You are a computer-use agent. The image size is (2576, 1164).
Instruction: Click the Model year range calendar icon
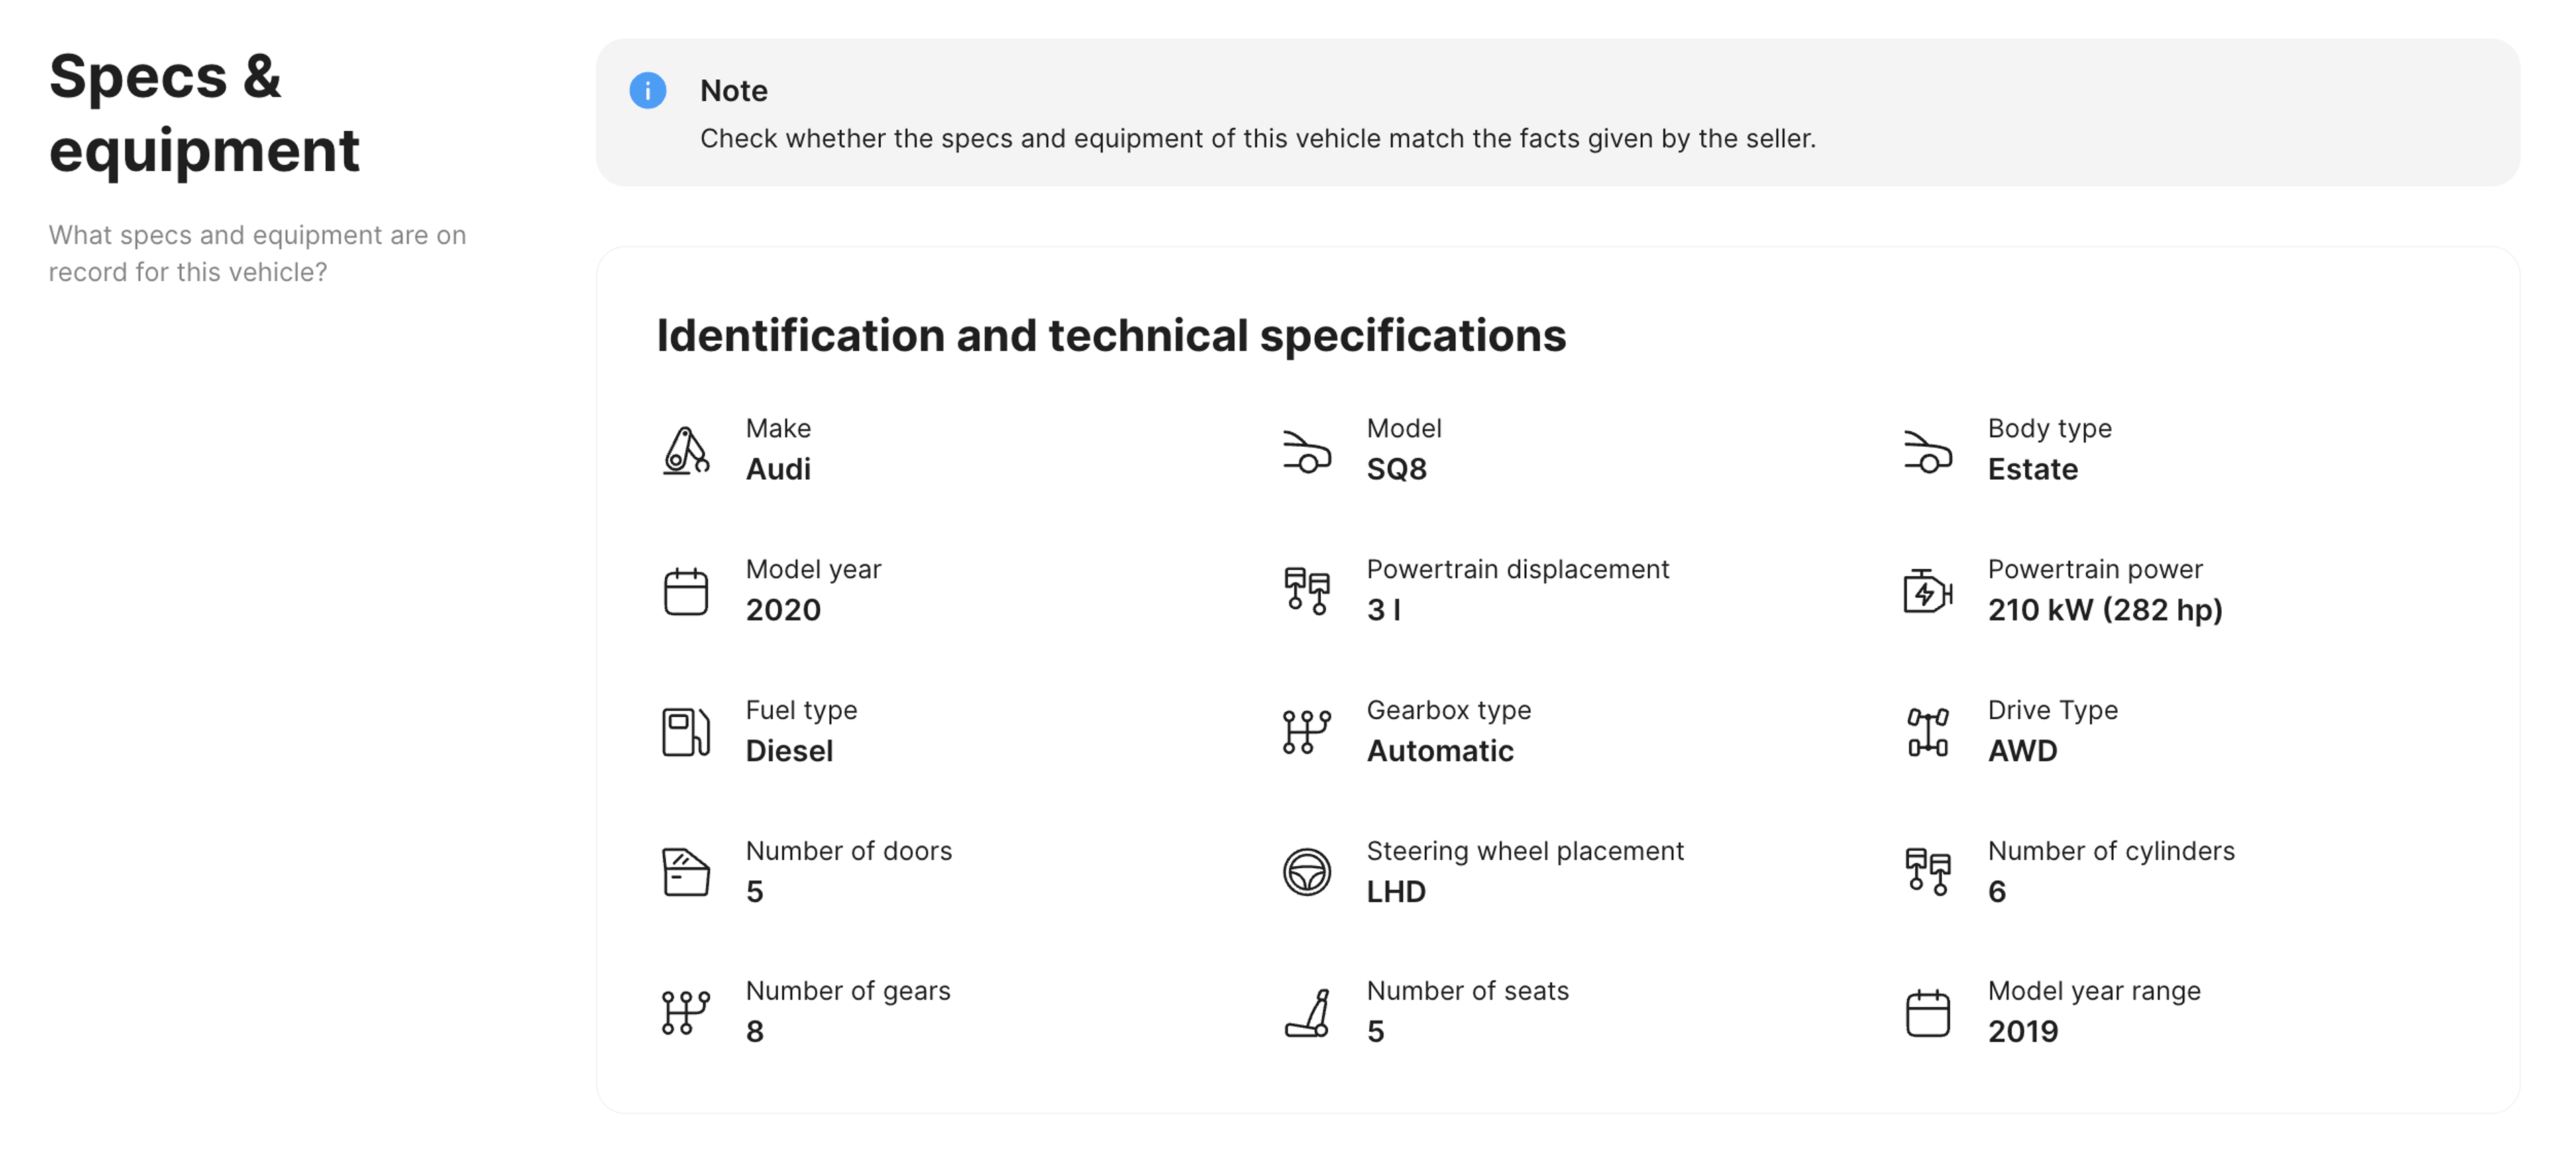click(1927, 1012)
